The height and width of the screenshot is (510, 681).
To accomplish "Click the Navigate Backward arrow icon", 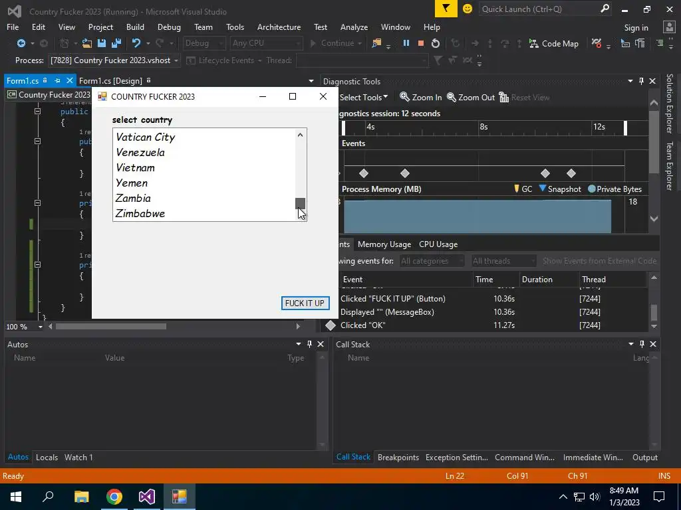I will tap(21, 43).
